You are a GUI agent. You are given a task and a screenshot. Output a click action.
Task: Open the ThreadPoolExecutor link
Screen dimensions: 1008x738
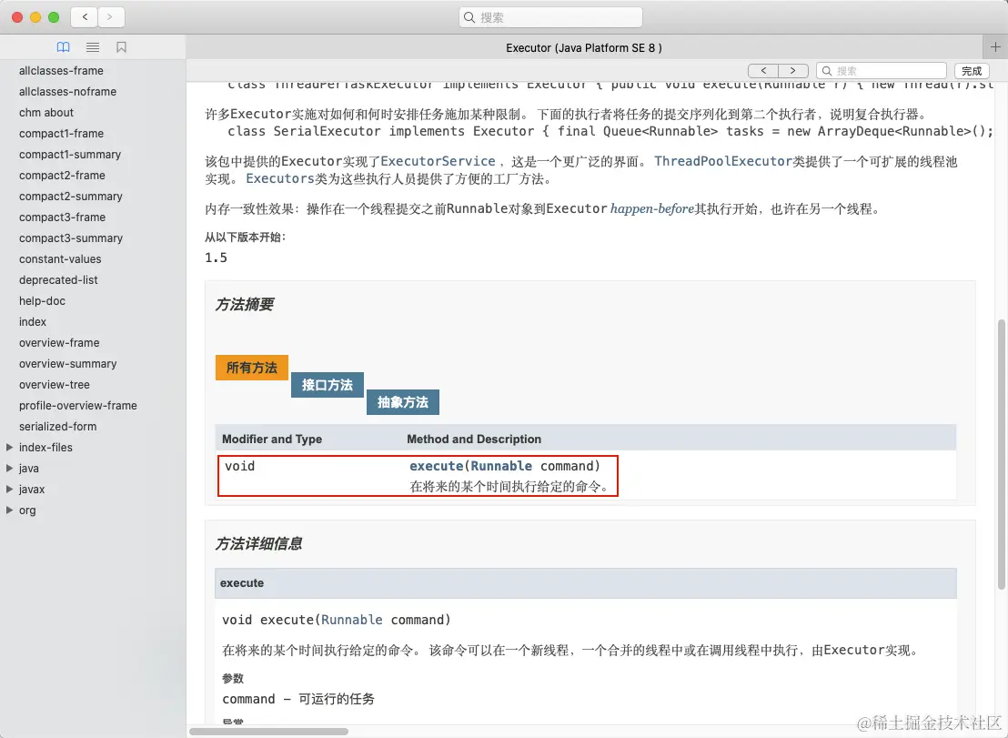[722, 161]
